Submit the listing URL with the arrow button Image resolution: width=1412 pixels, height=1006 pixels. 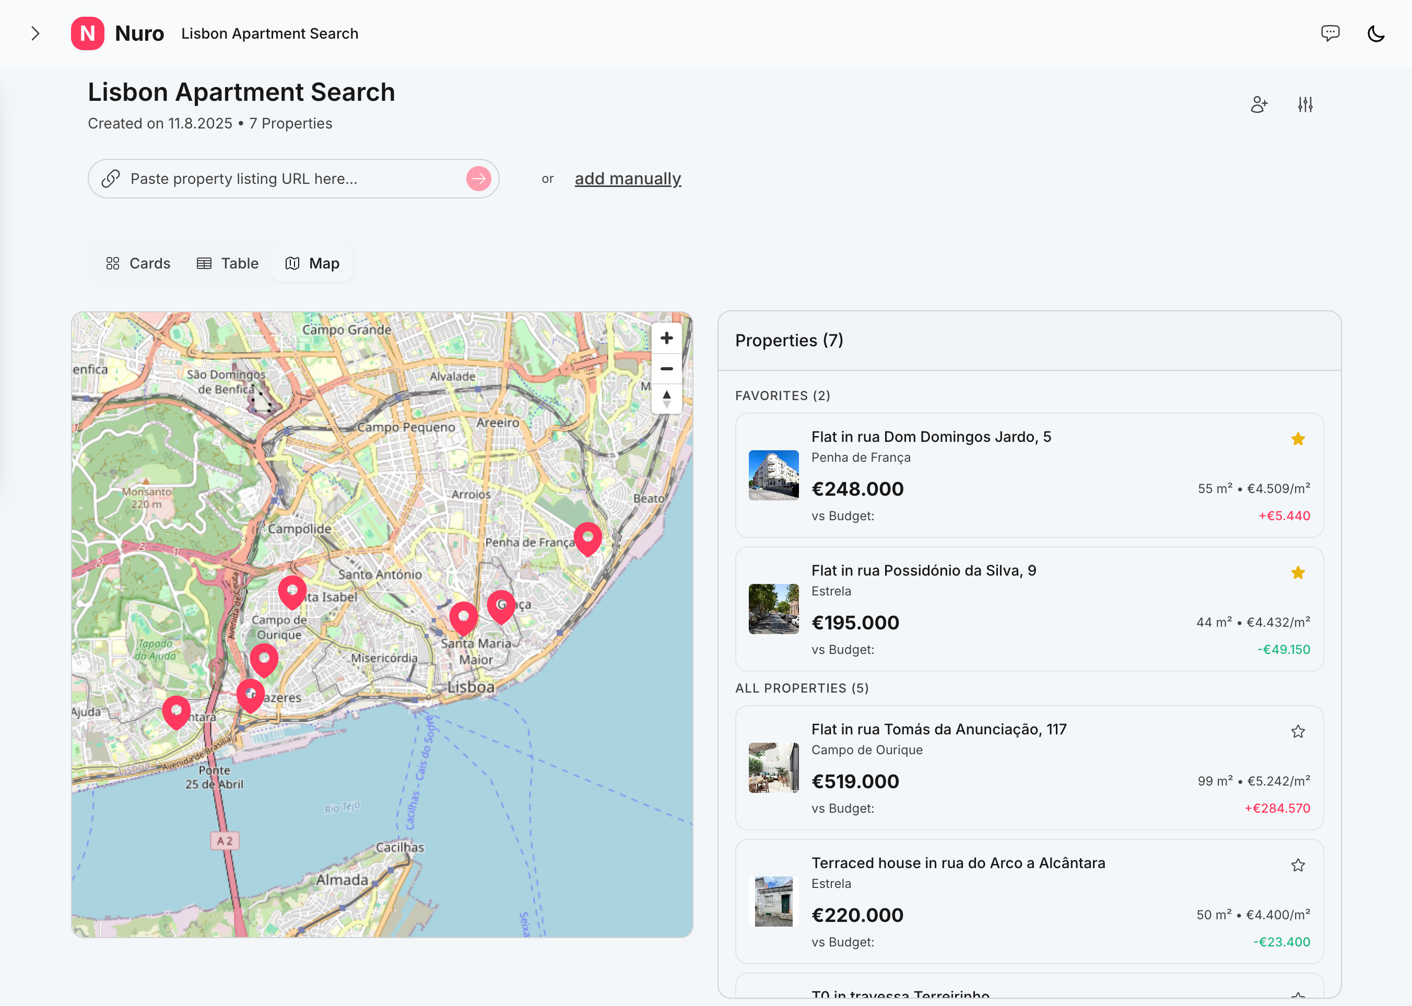(478, 179)
